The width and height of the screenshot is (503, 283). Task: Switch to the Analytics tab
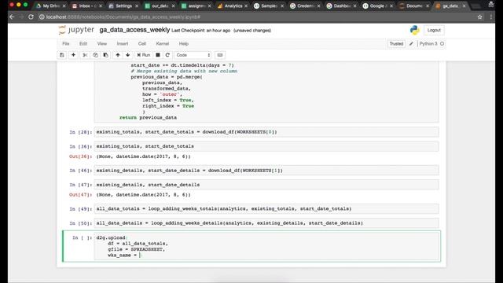tap(232, 6)
